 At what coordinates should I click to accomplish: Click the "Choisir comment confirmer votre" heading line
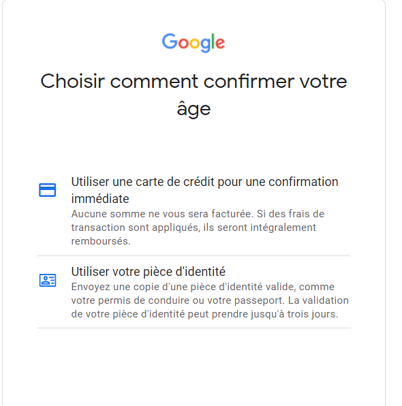pyautogui.click(x=194, y=81)
